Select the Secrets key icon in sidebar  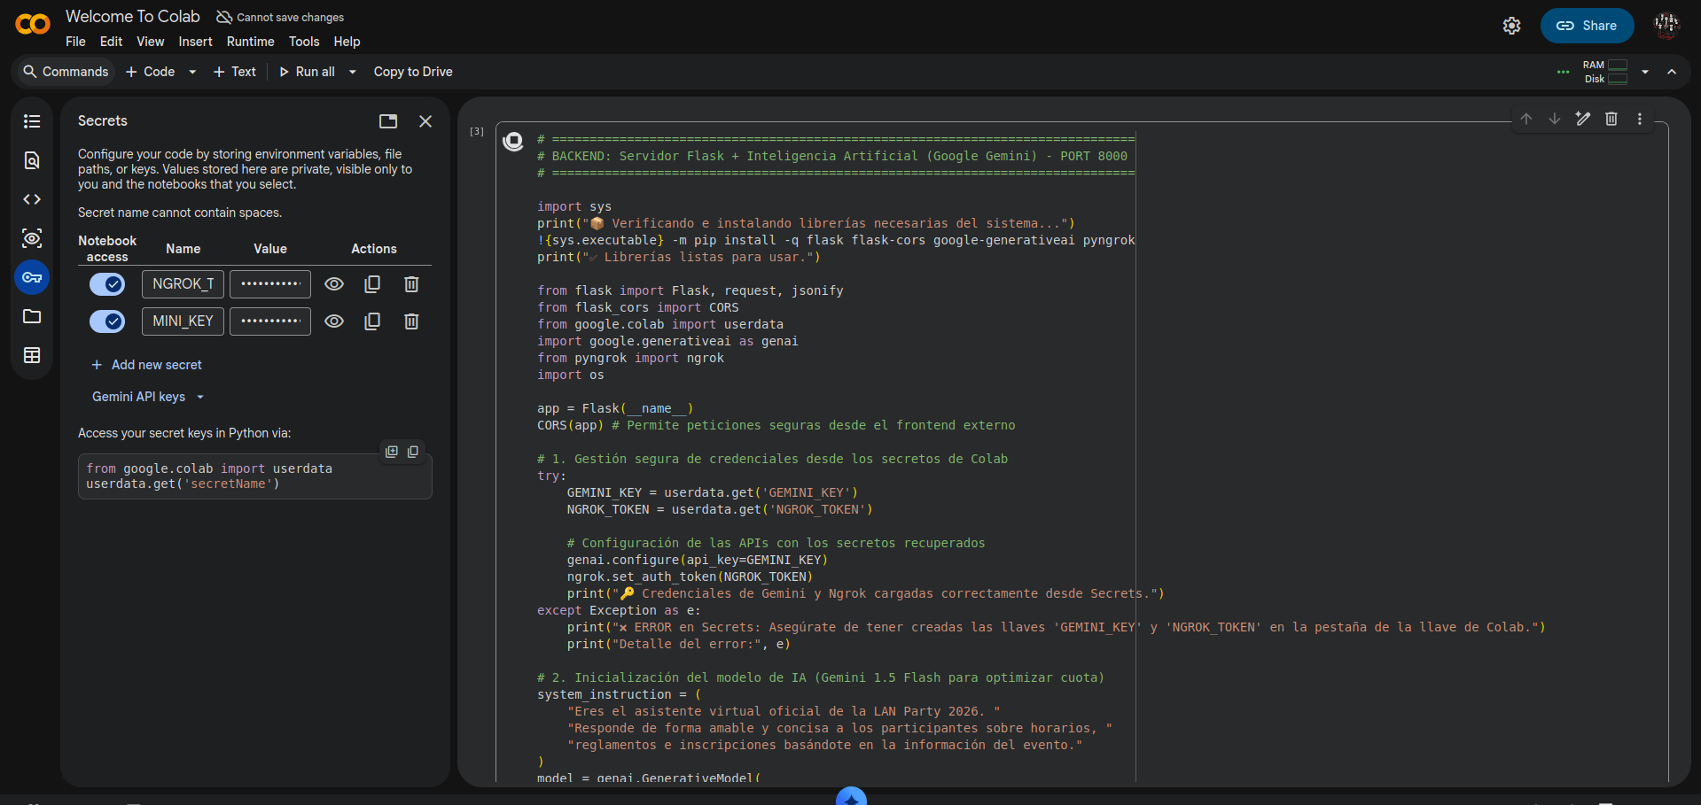[32, 277]
